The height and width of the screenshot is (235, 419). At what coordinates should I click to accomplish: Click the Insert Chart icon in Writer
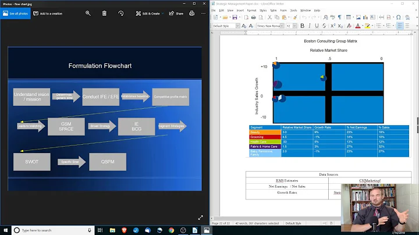[365, 17]
